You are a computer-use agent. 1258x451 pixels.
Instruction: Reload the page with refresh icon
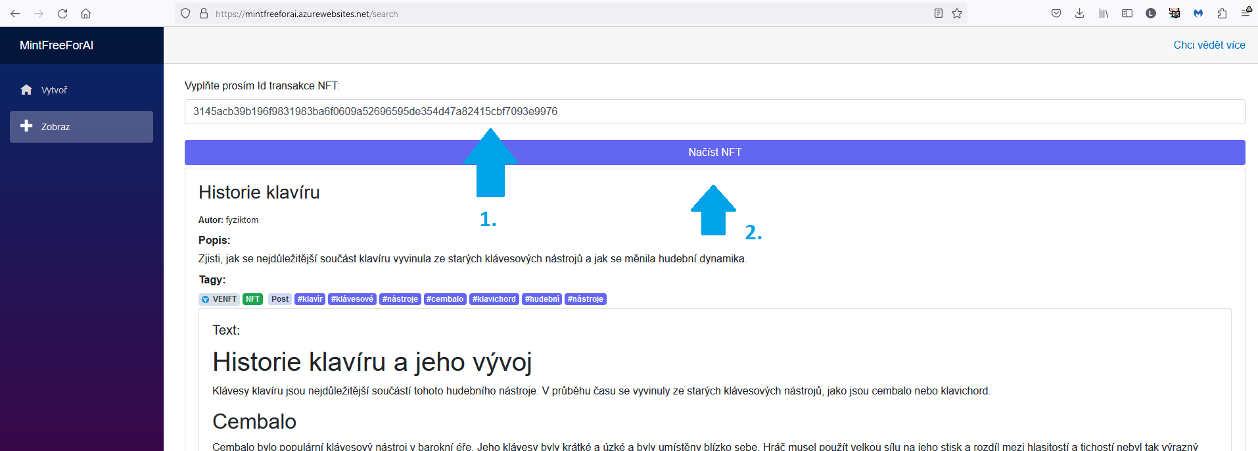pyautogui.click(x=62, y=13)
